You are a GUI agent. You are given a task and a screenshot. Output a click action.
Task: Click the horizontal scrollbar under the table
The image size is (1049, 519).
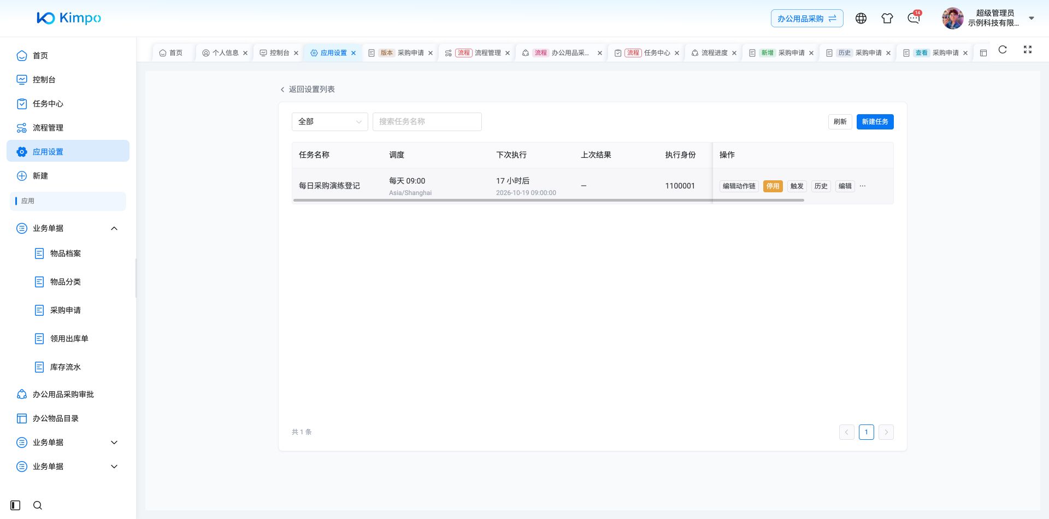[549, 200]
